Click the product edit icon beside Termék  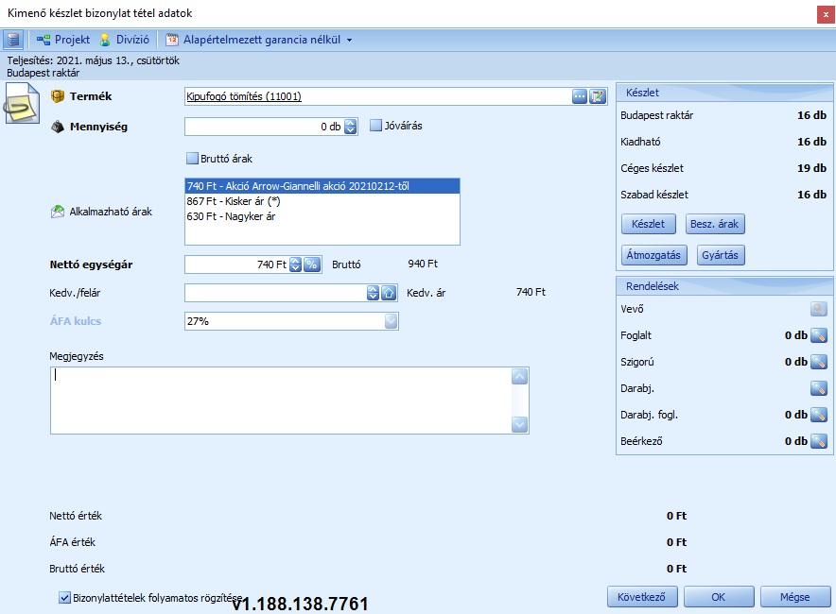(598, 96)
